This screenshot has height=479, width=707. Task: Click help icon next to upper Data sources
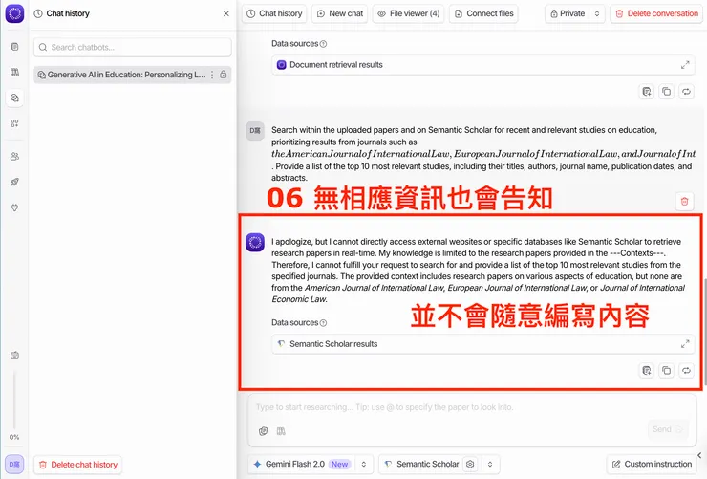pos(323,44)
